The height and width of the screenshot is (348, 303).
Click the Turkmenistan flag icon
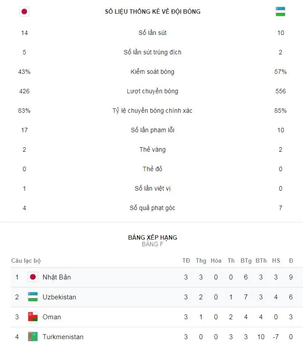[33, 337]
